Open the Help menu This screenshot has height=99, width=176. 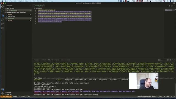click(51, 1)
